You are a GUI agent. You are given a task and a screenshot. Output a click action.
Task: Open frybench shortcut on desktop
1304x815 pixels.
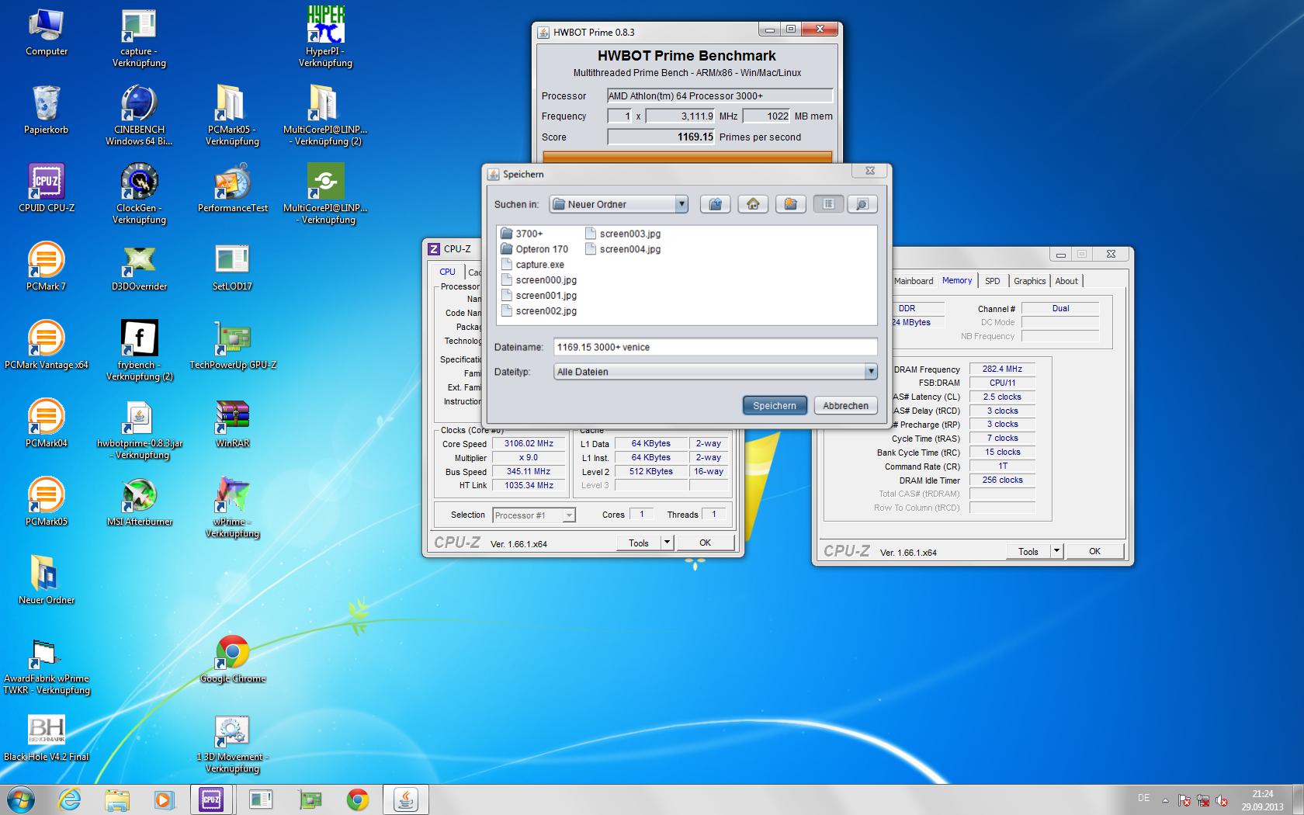[140, 351]
